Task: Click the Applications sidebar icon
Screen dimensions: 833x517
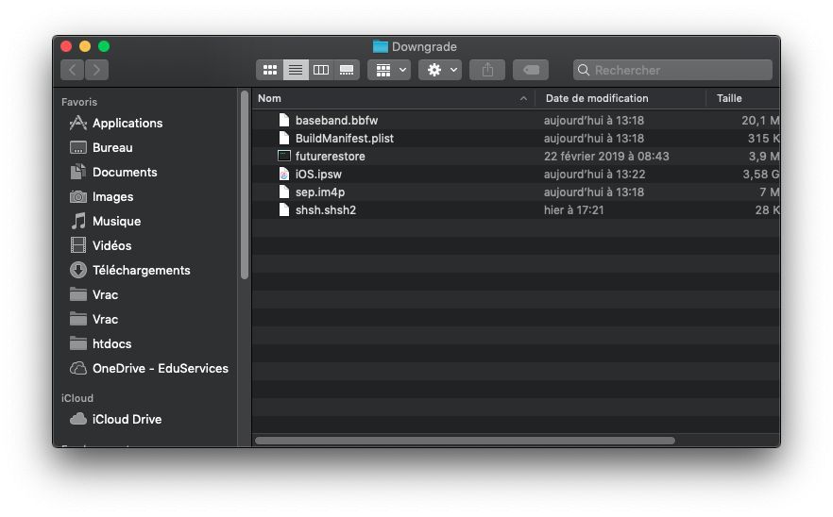Action: (x=78, y=124)
